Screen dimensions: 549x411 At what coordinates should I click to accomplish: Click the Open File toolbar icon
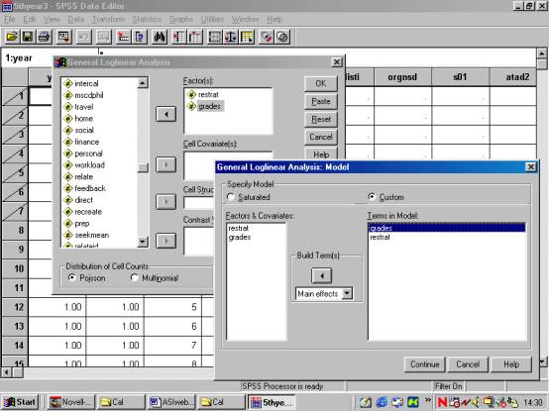[12, 37]
